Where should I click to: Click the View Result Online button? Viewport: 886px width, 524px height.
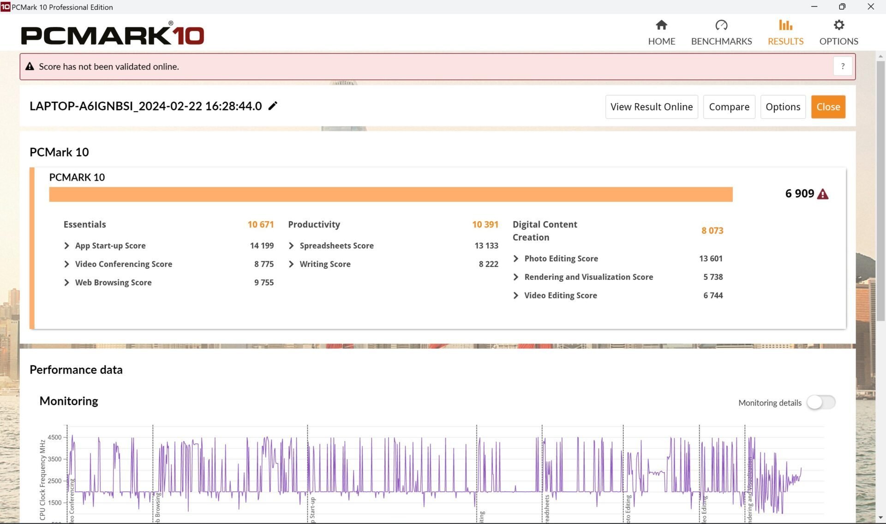point(651,107)
